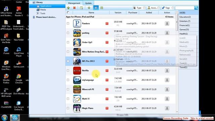
Task: Sort by the Name column header
Action: [x=91, y=12]
